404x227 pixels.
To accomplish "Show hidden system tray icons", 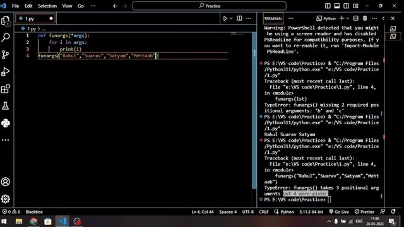I will coord(329,221).
